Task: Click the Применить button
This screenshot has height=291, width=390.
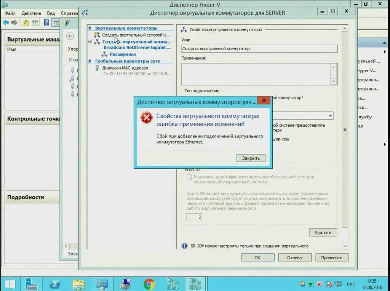Action: [332, 257]
